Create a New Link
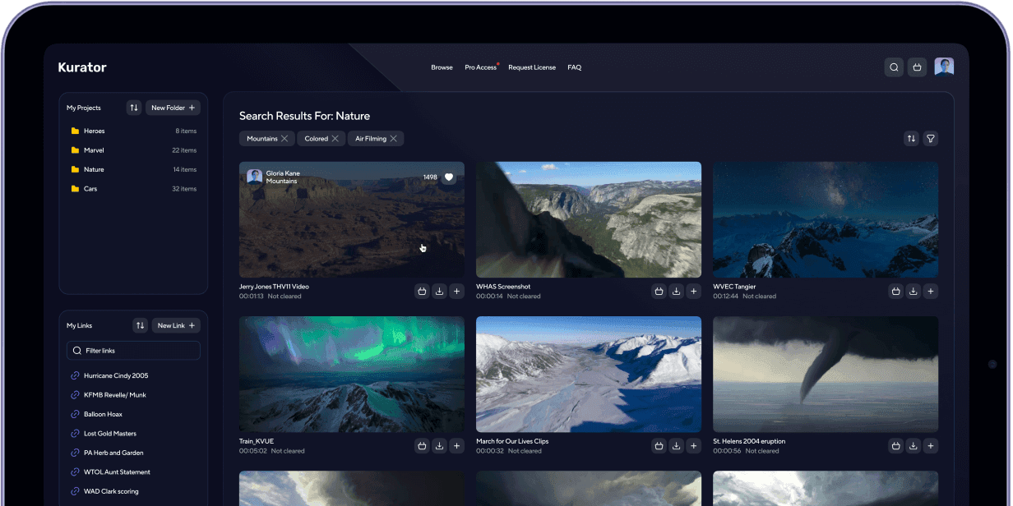Viewport: 1013px width, 506px height. pyautogui.click(x=176, y=325)
